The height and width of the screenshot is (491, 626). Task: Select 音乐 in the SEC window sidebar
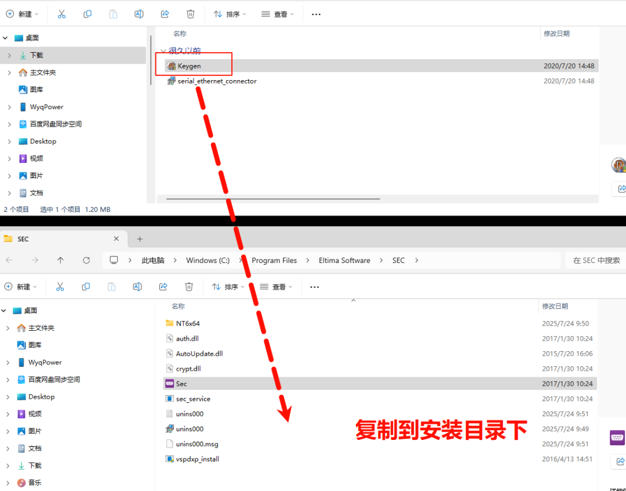coord(35,483)
